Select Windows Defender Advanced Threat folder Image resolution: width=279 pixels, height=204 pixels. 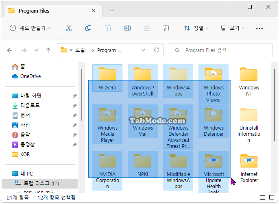[178, 127]
